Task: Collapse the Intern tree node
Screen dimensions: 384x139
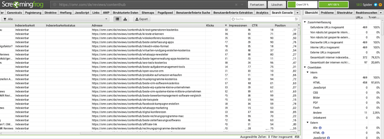Action: tap(308, 72)
